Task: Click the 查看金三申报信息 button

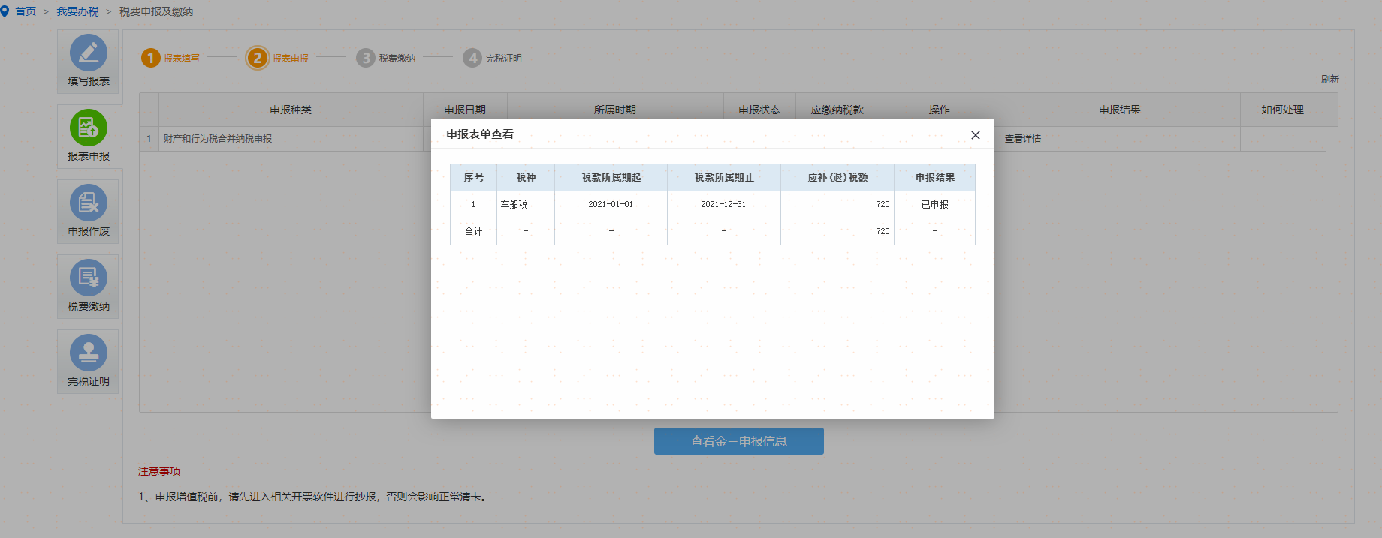Action: pyautogui.click(x=738, y=441)
